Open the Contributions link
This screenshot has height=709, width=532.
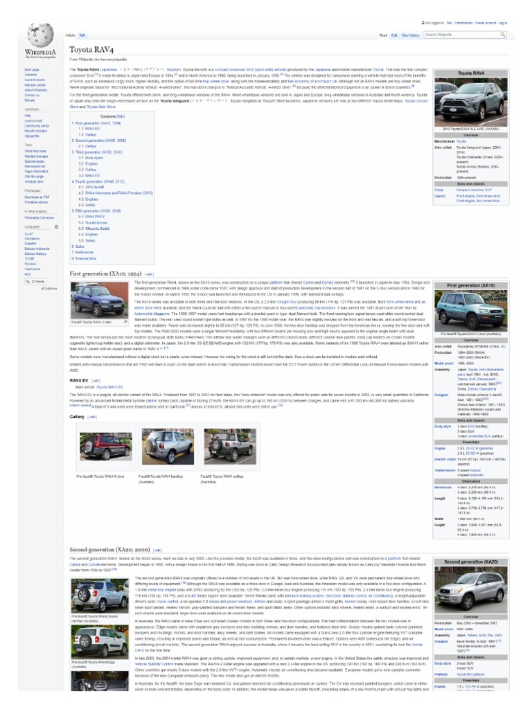pyautogui.click(x=463, y=23)
